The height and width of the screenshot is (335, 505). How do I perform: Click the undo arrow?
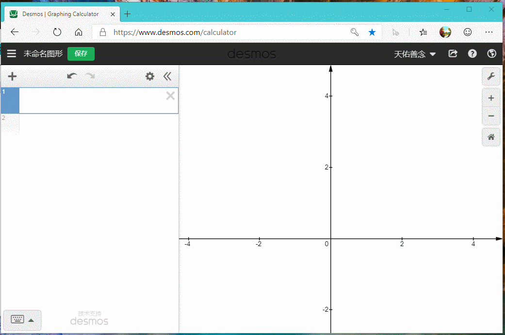72,76
